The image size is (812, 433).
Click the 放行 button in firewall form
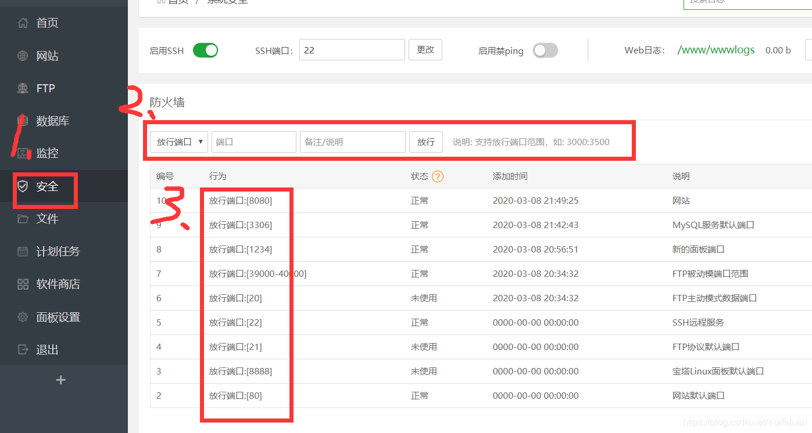coord(426,142)
